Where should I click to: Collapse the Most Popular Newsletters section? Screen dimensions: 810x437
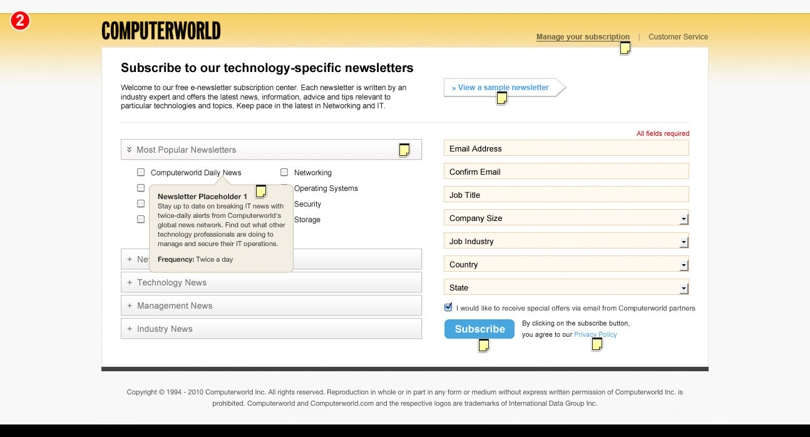271,150
